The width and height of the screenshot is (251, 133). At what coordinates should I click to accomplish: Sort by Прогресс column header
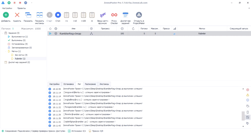point(105,28)
